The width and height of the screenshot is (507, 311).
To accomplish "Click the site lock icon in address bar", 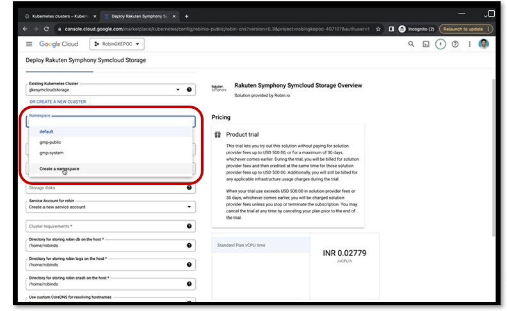I will pyautogui.click(x=60, y=29).
